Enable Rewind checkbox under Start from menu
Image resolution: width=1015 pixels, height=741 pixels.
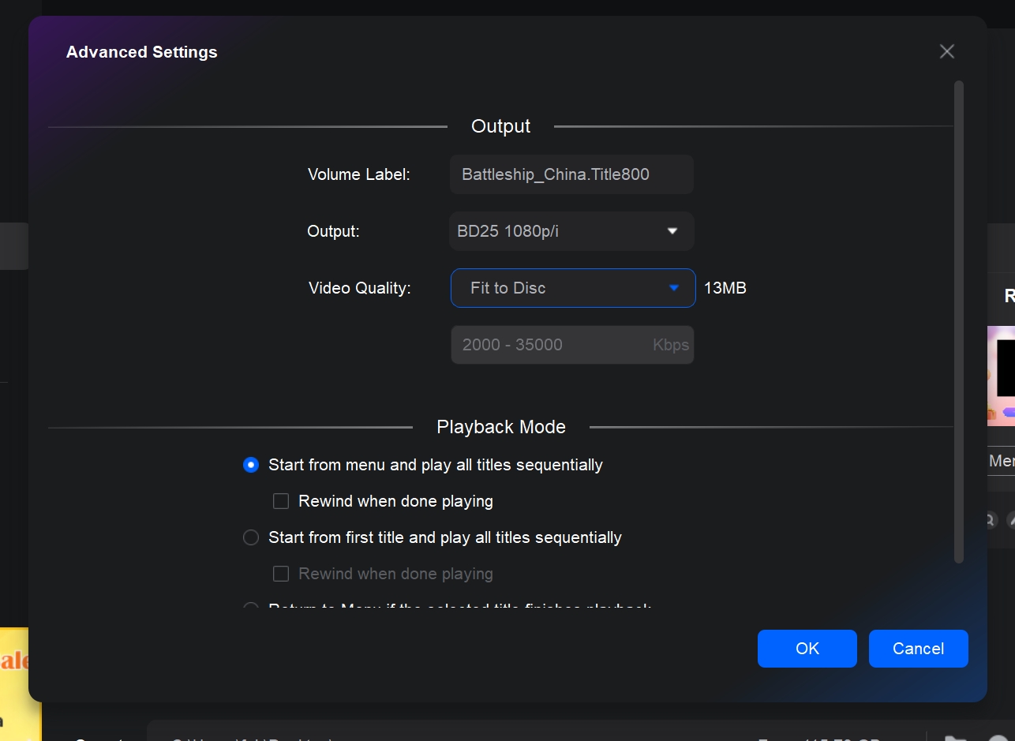281,501
